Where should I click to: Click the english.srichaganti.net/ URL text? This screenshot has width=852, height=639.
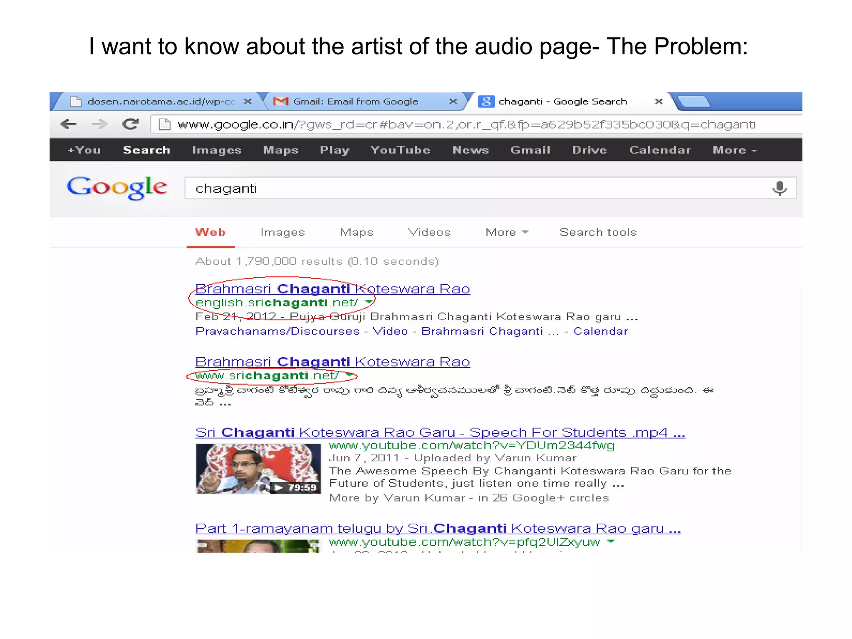277,302
